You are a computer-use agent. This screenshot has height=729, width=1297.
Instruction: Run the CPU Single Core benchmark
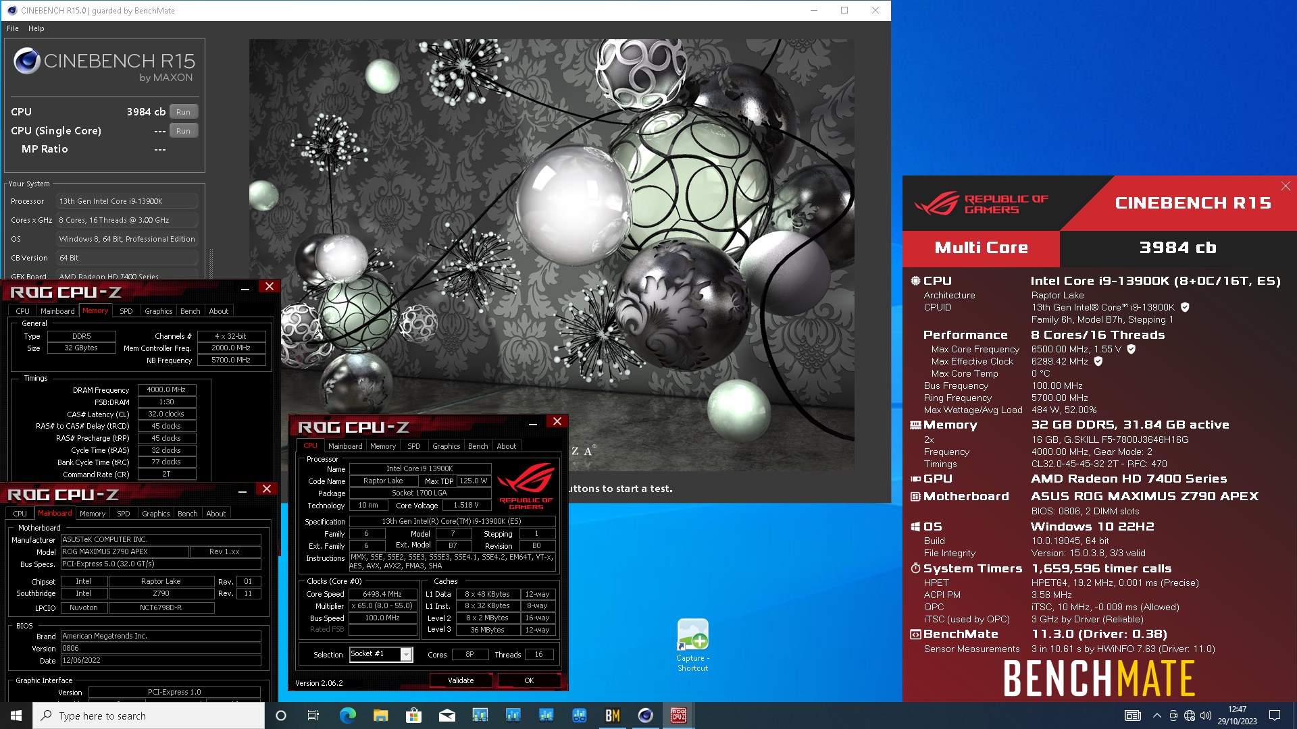pos(184,131)
